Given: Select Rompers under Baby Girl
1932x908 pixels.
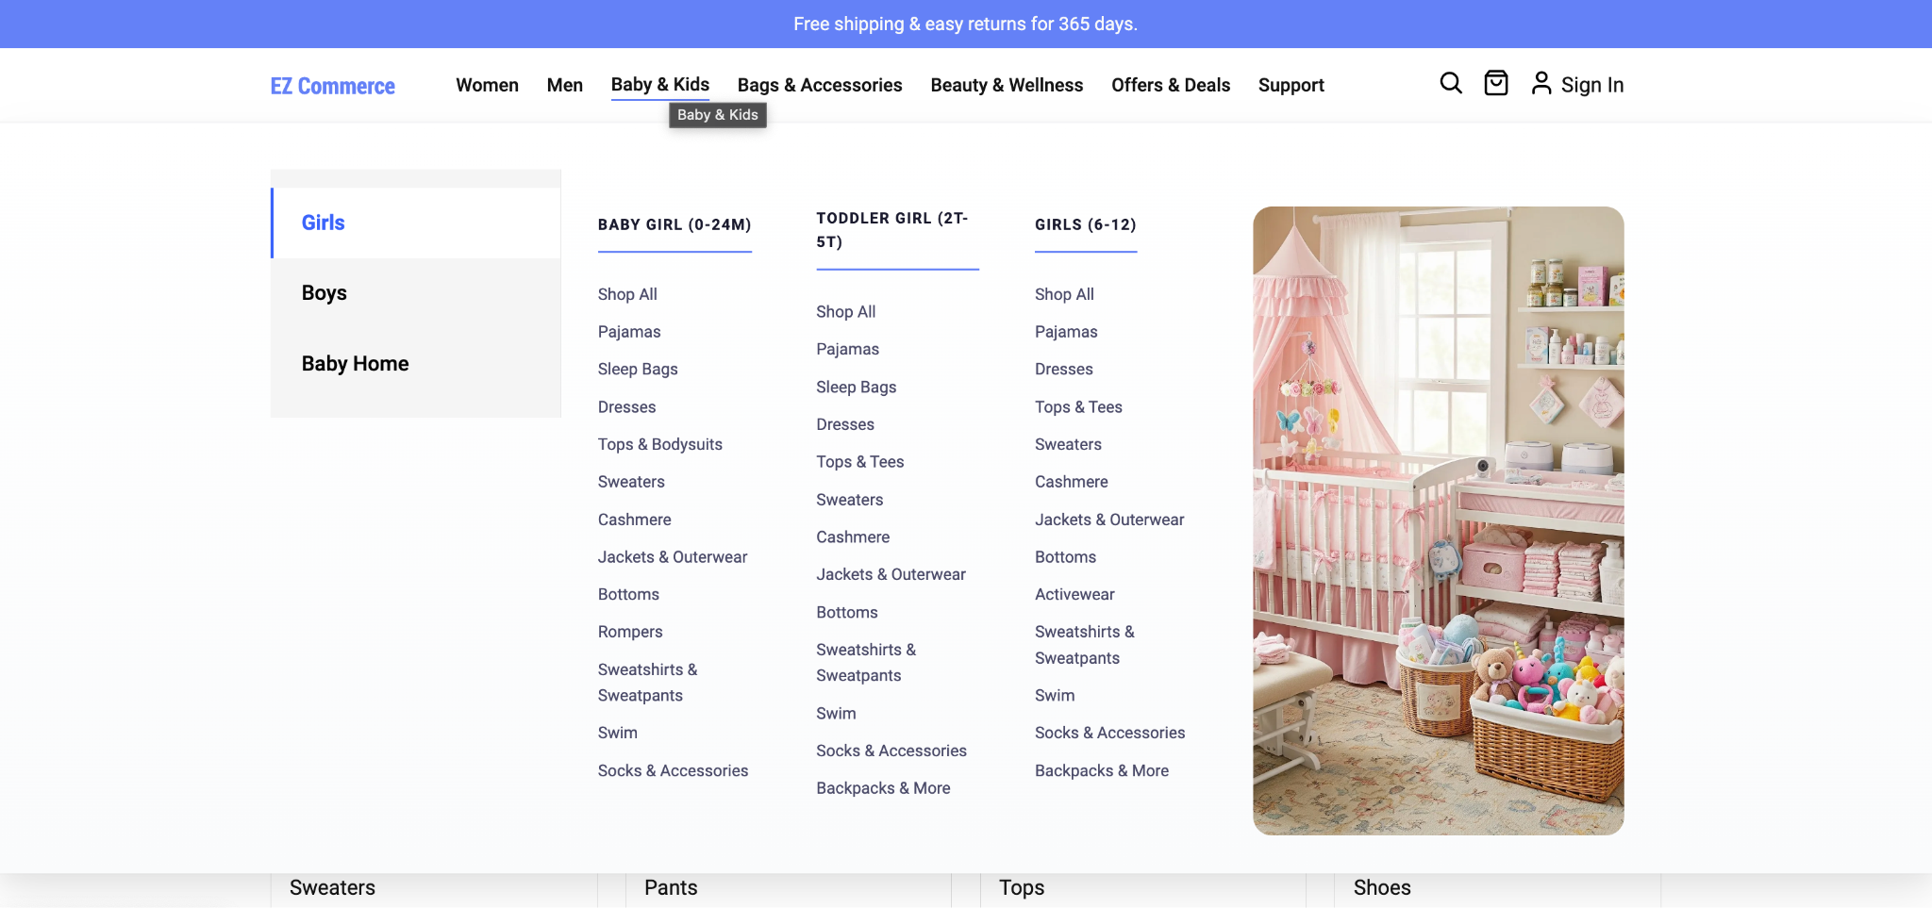Looking at the screenshot, I should [x=630, y=631].
